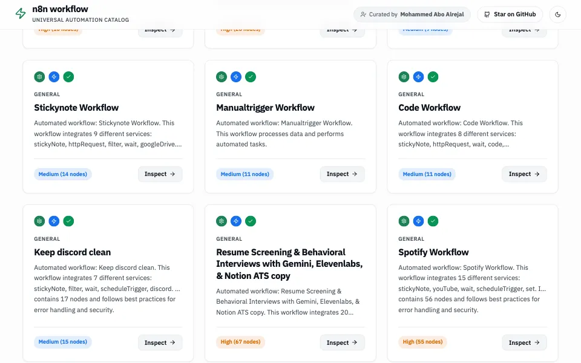Click blue lightning icon on Spotify Workflow card
The height and width of the screenshot is (363, 581).
pyautogui.click(x=418, y=221)
